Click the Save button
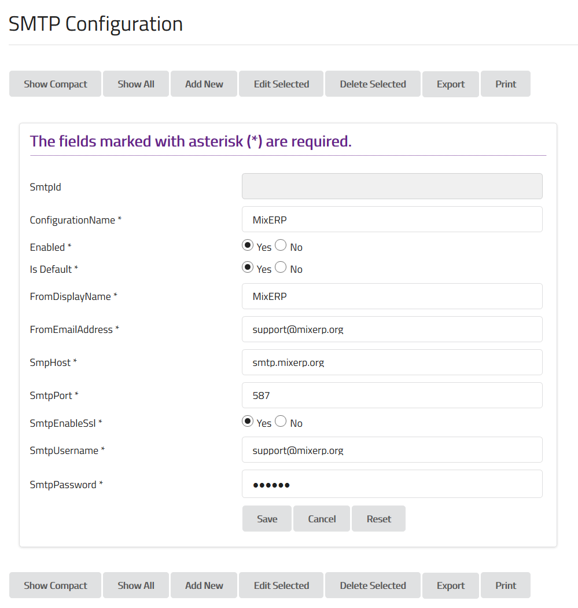The image size is (578, 608). [x=267, y=519]
